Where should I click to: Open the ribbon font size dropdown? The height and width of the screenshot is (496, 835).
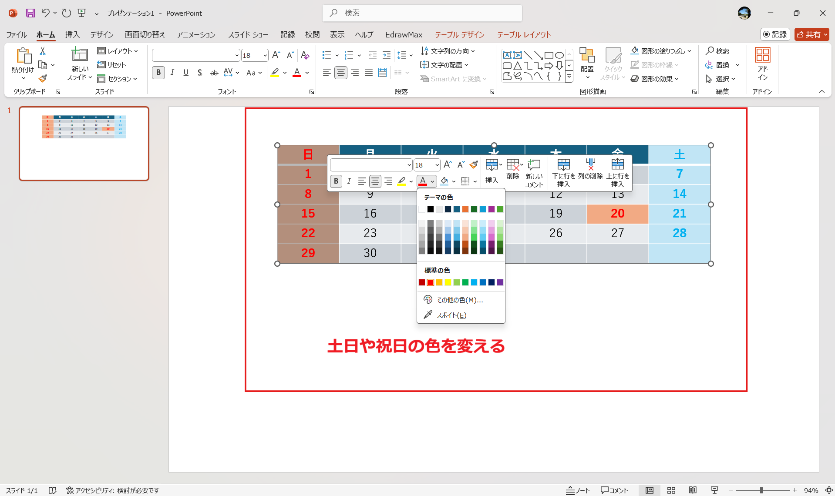[x=265, y=55]
